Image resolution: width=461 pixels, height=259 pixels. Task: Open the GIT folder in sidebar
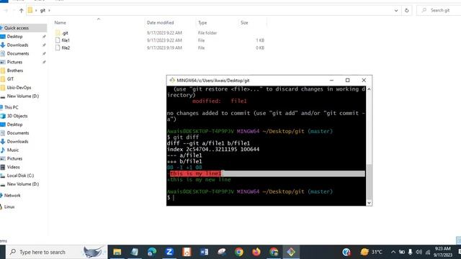click(x=11, y=78)
